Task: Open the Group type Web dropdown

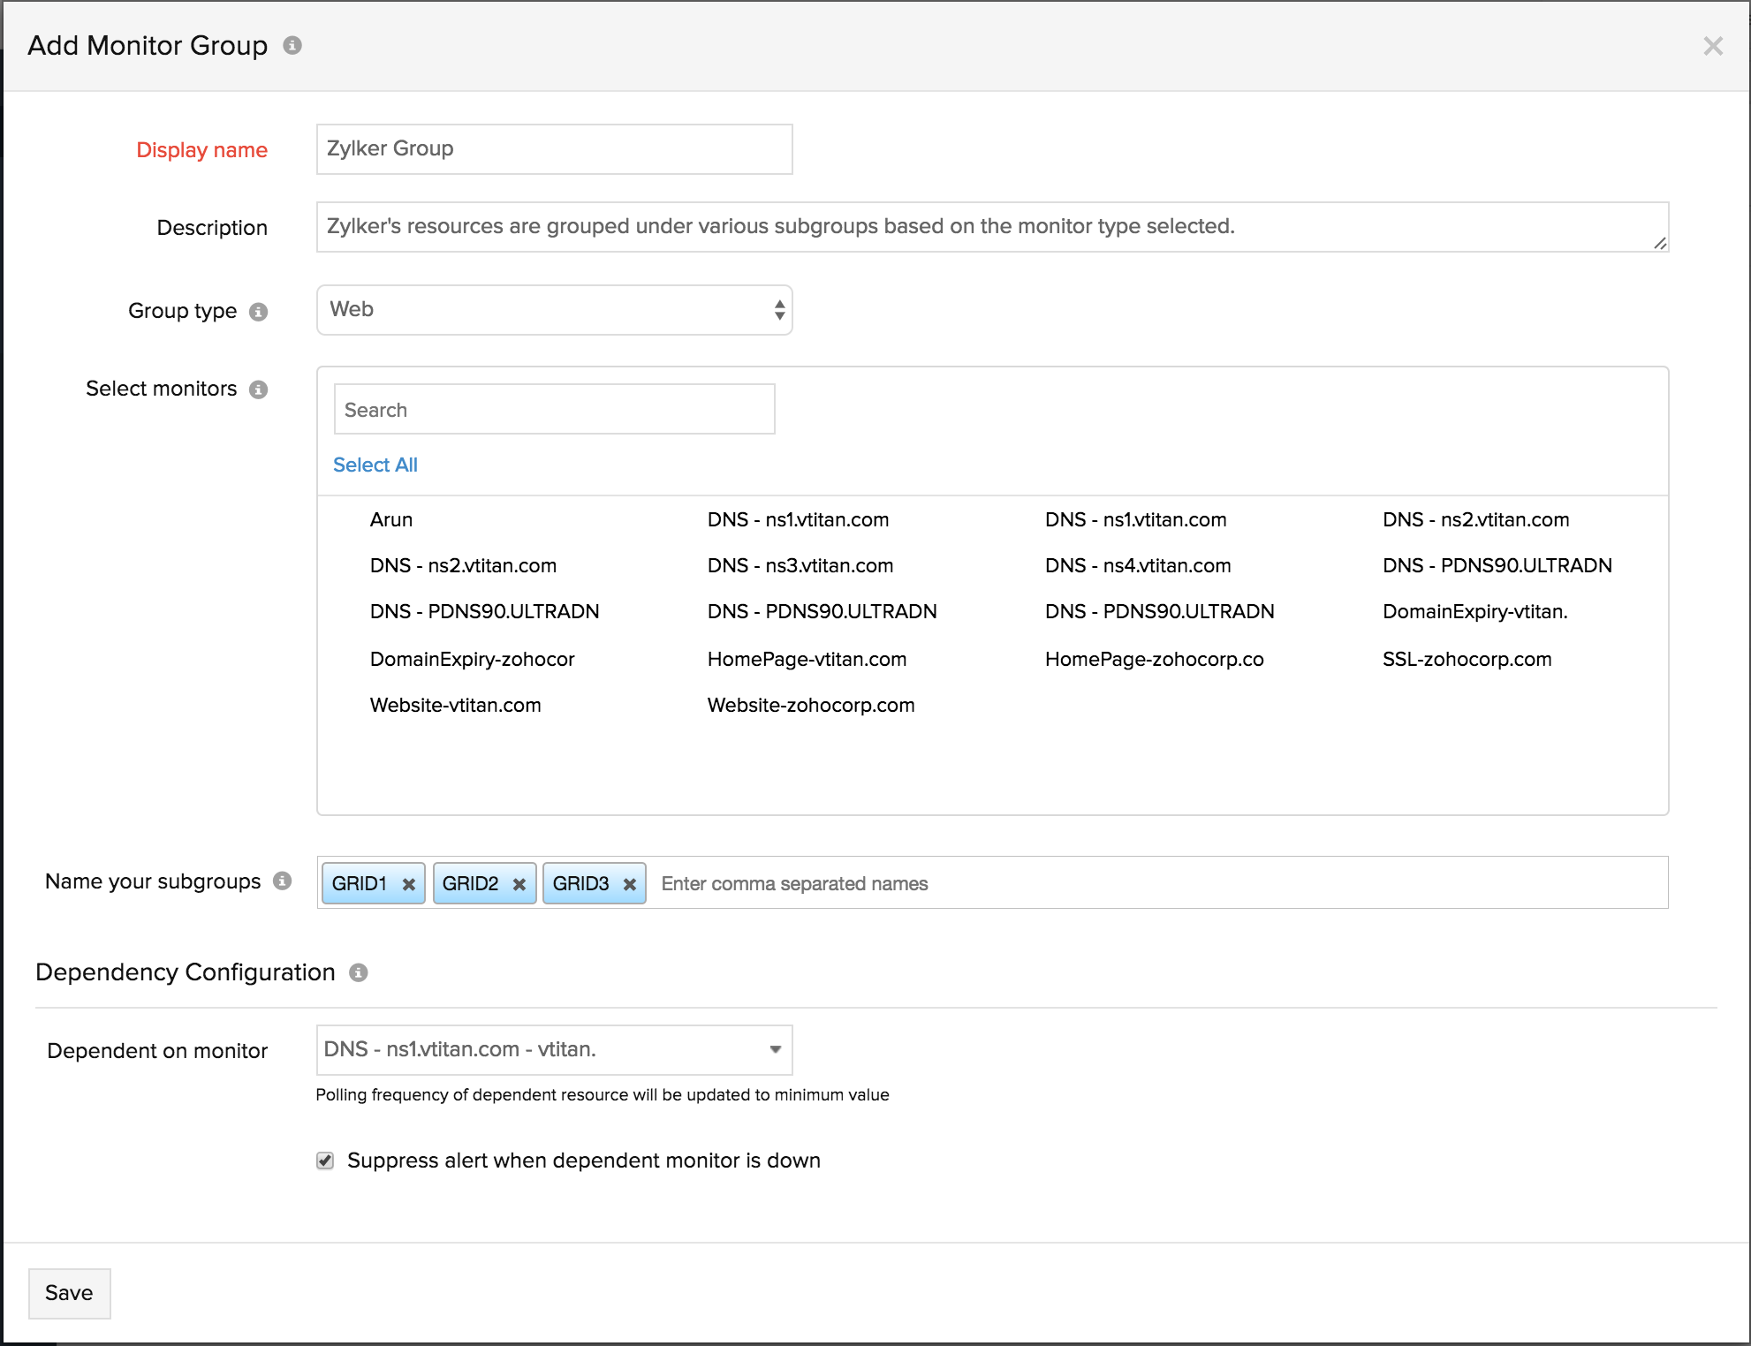Action: pyautogui.click(x=554, y=310)
